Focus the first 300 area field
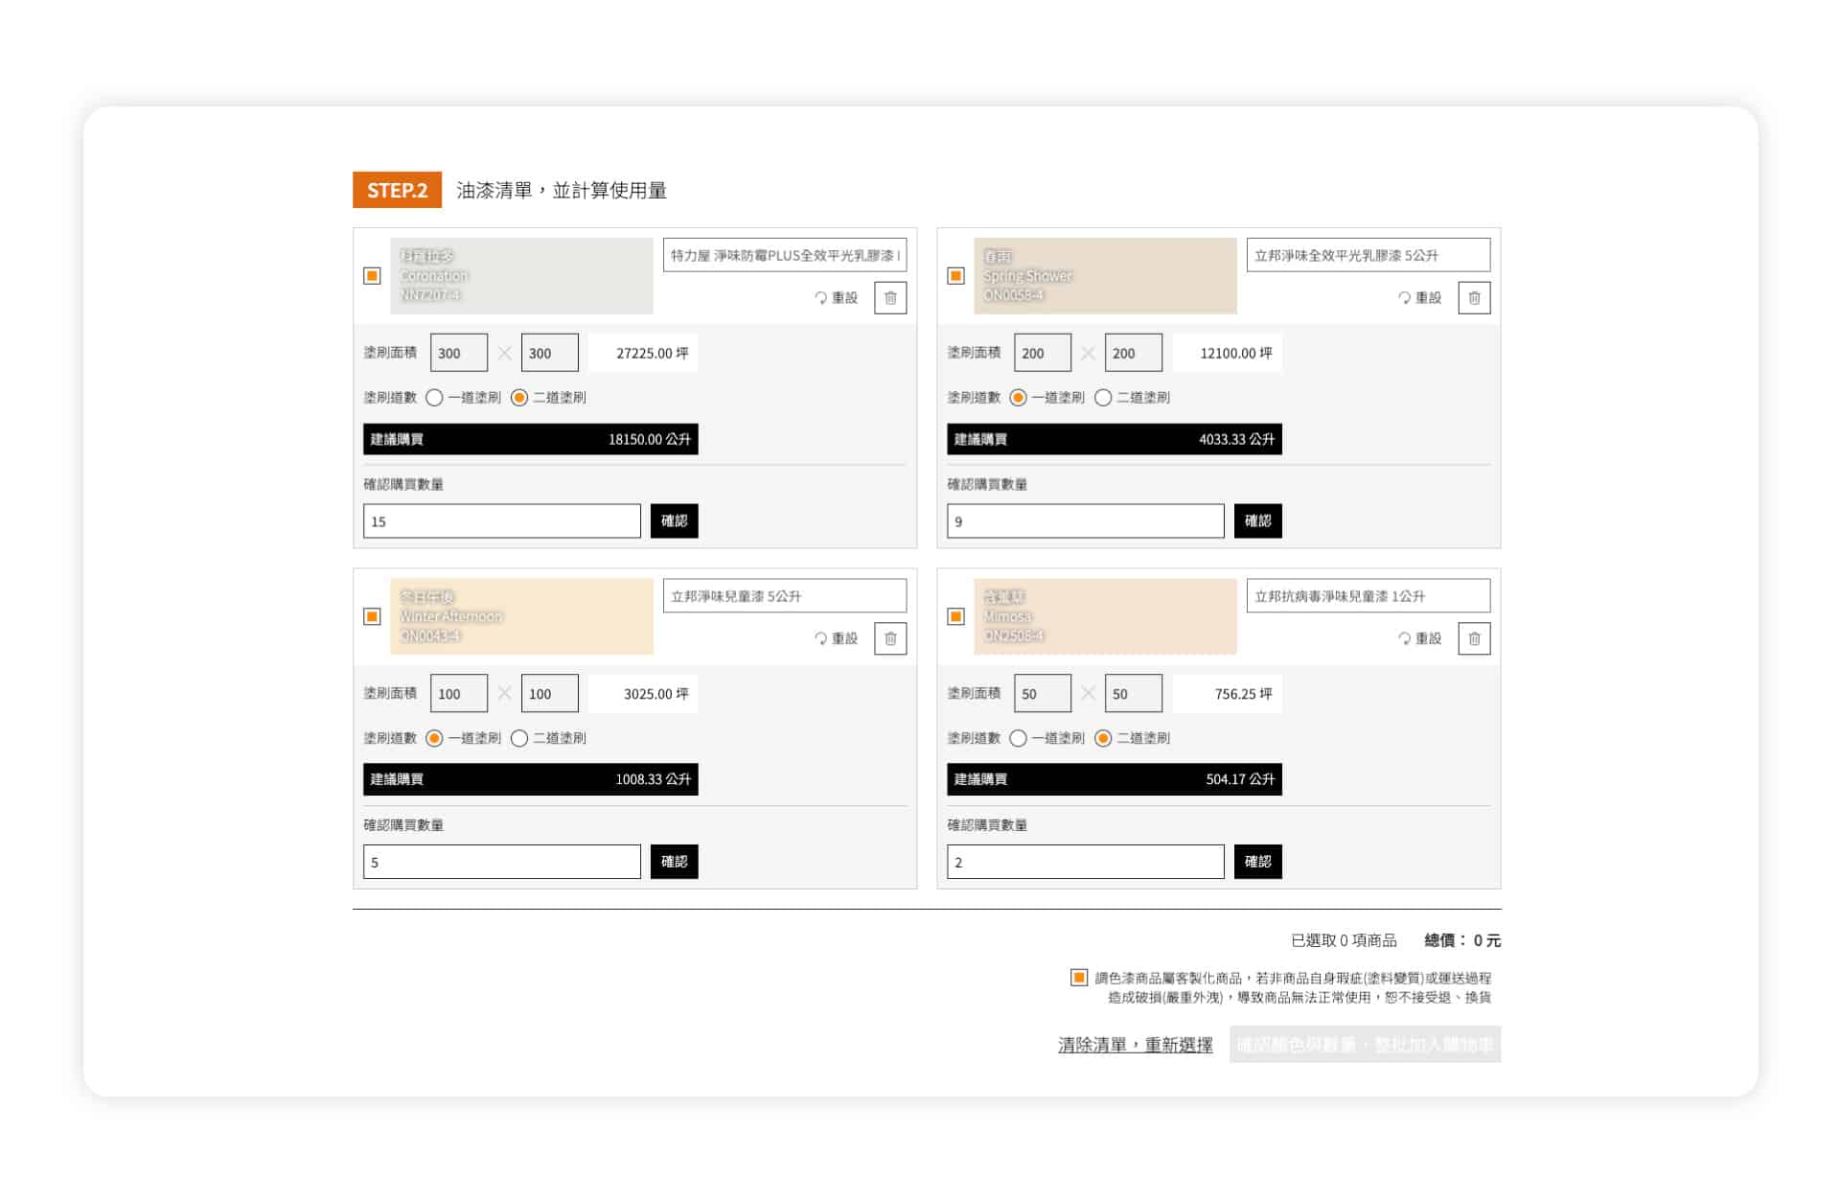Screen dimensions: 1840x1202 [459, 353]
